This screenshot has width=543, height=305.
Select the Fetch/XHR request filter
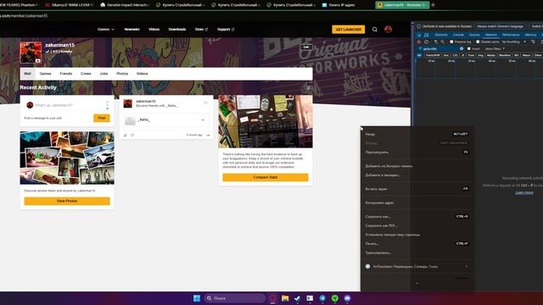[x=433, y=55]
